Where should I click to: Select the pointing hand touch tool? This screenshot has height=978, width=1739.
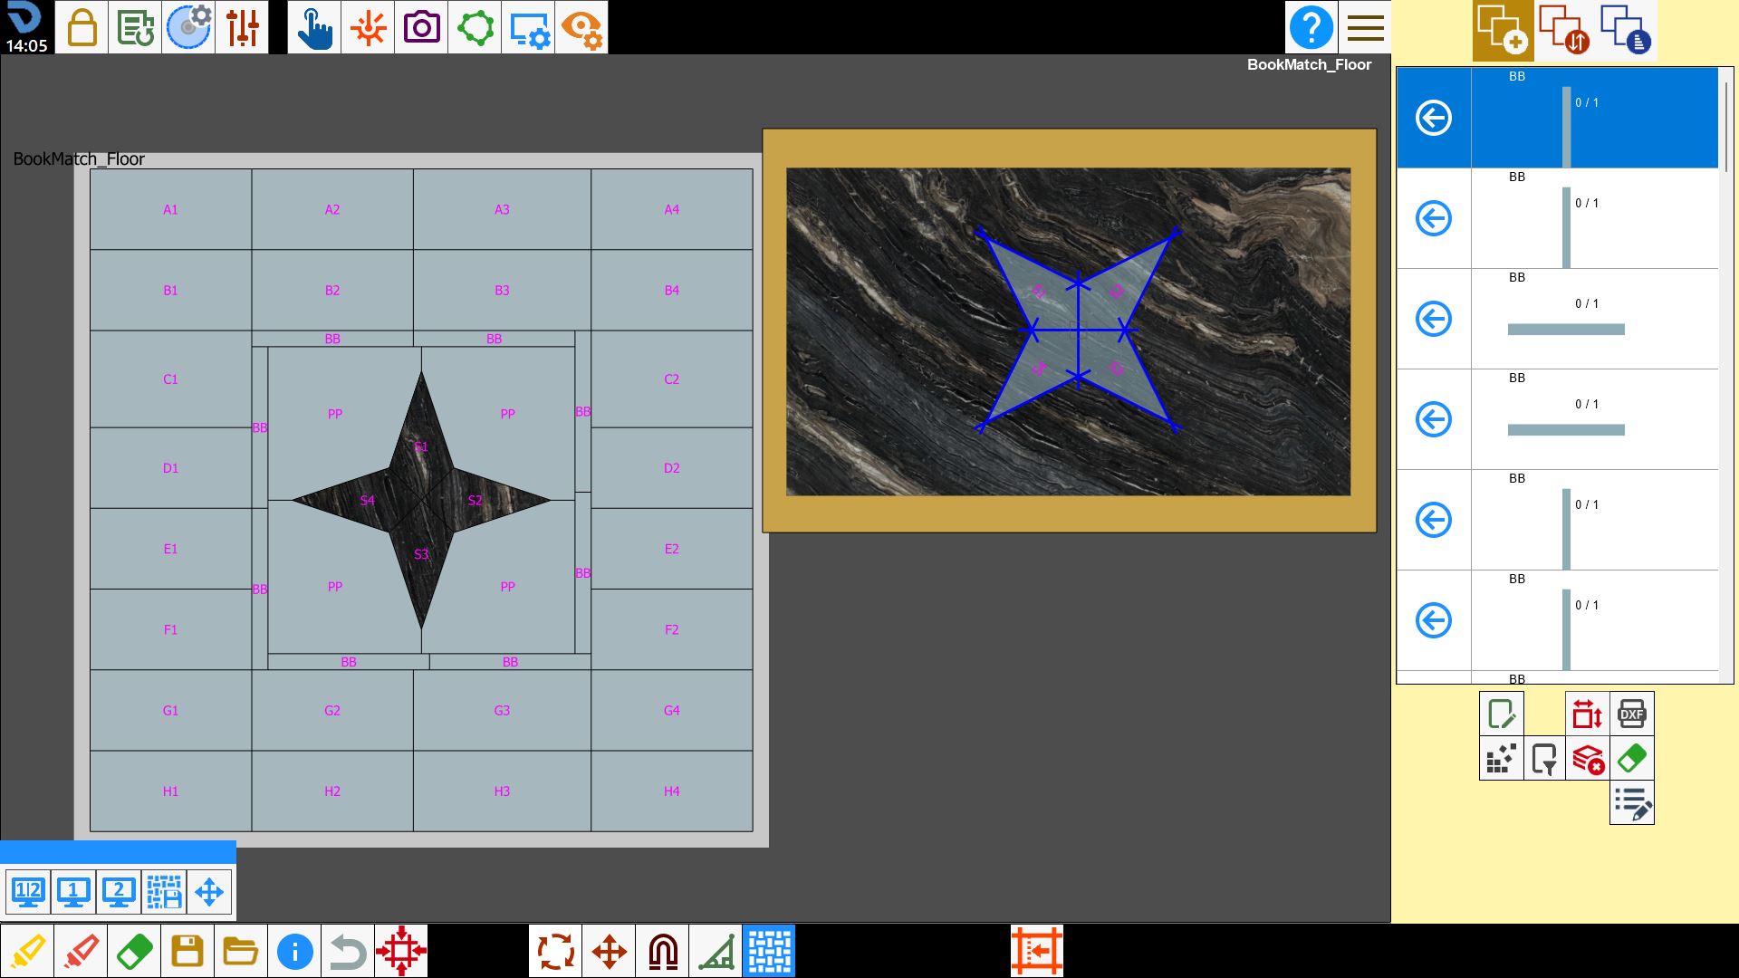[x=314, y=27]
